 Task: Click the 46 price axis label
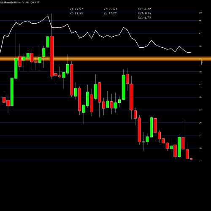click(200, 72)
